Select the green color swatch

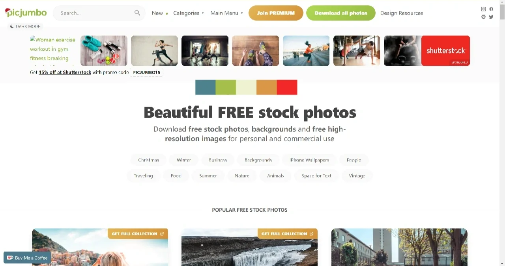click(226, 87)
